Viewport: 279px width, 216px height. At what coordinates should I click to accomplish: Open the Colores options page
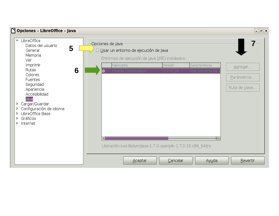tap(32, 75)
